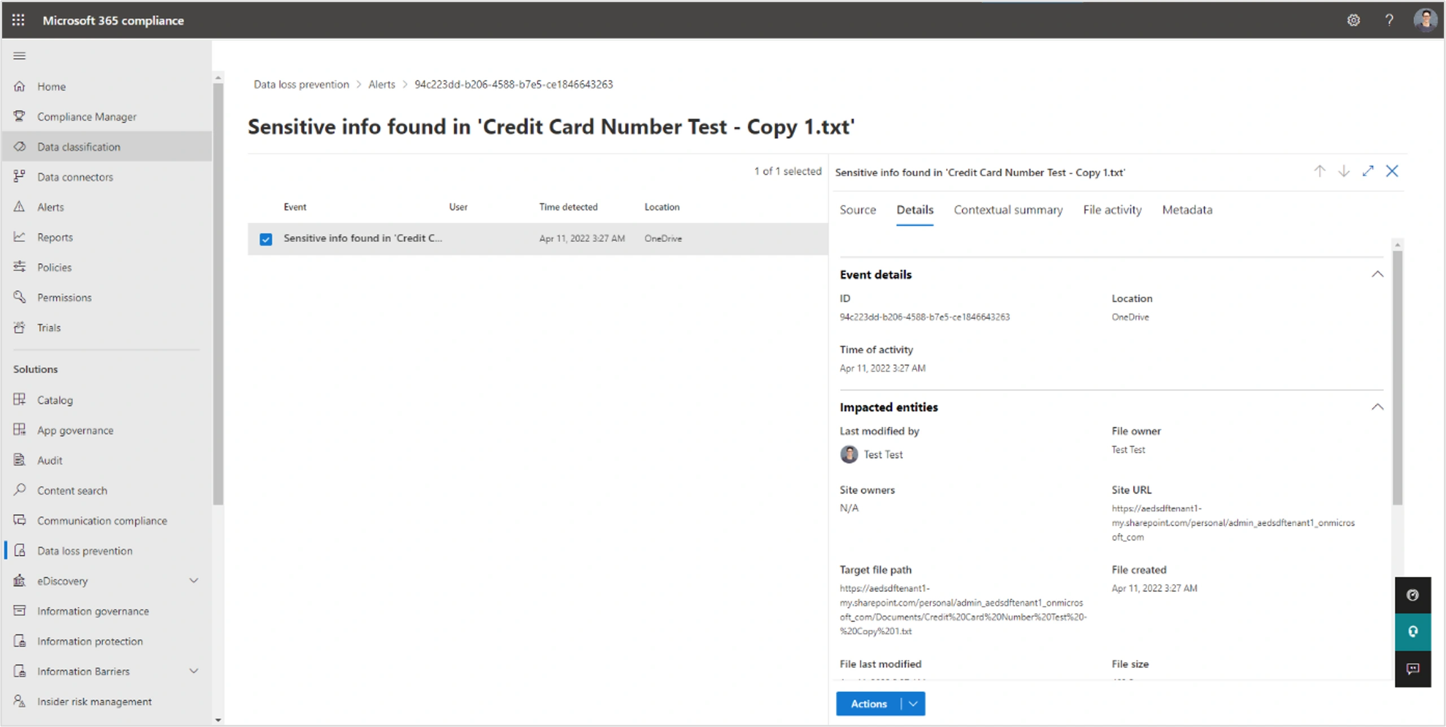Click the Actions button

(868, 703)
